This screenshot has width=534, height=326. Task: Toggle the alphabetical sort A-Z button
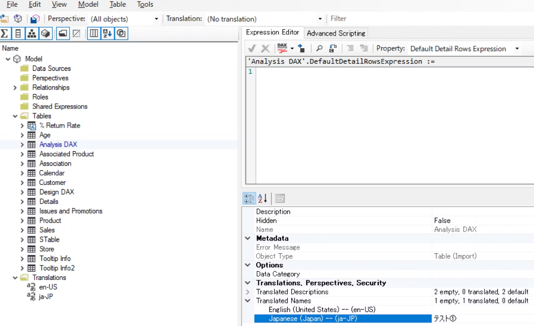107,34
